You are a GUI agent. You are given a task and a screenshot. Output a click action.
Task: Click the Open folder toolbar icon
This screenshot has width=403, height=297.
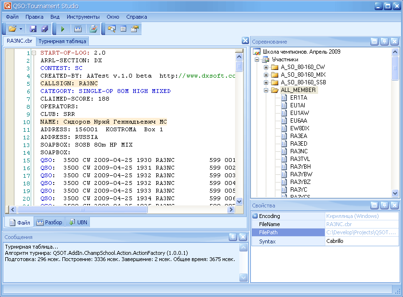coord(12,29)
